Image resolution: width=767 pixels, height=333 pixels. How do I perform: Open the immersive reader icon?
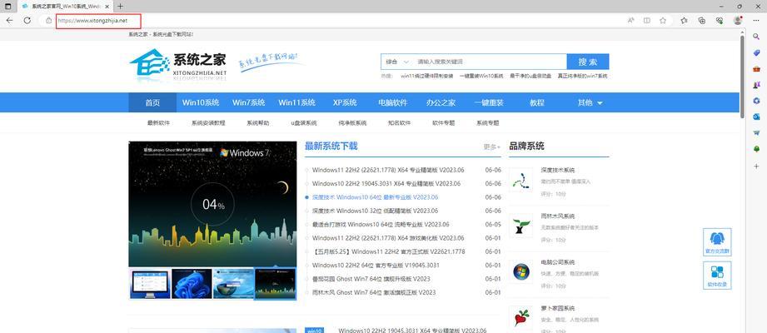(x=647, y=21)
